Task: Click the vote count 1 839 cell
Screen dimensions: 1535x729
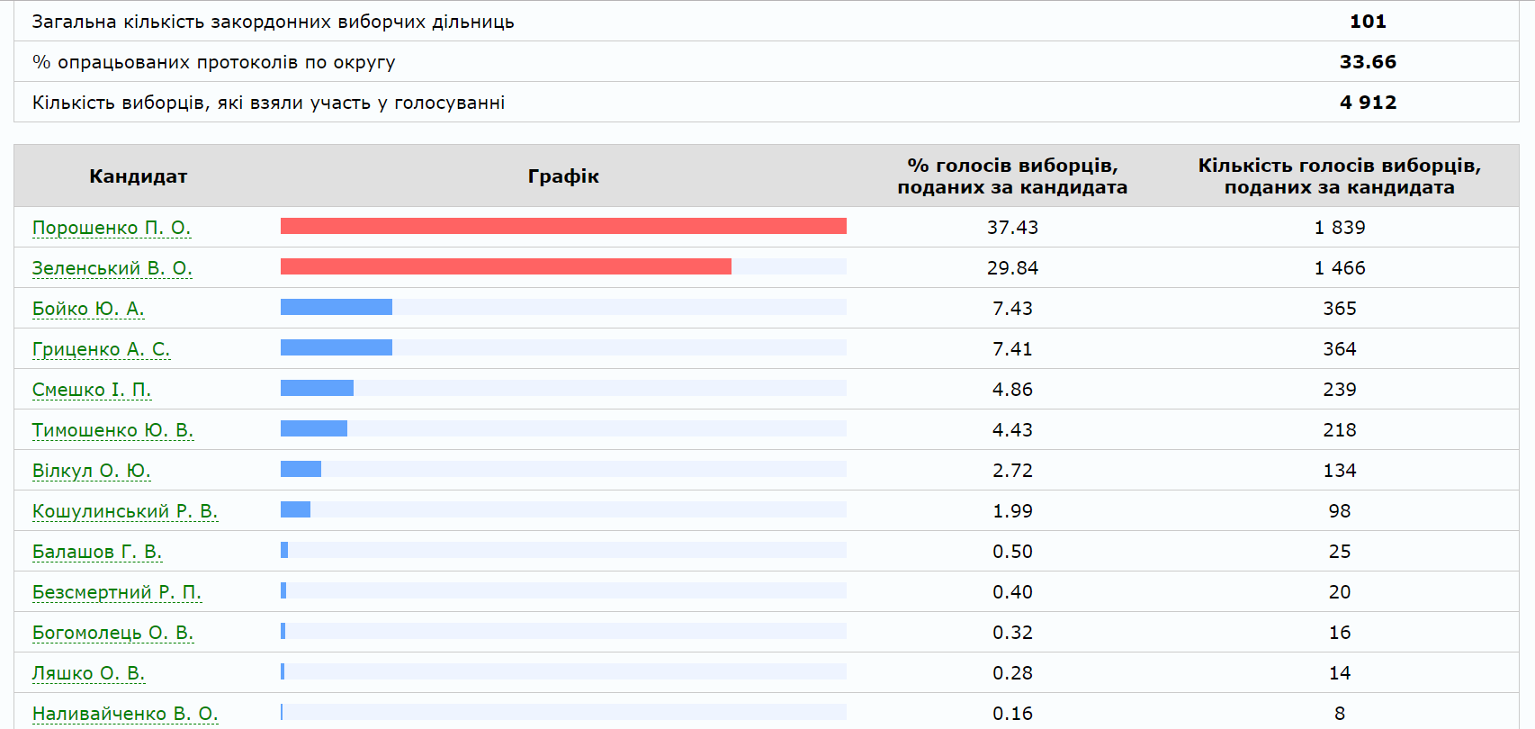Action: pyautogui.click(x=1339, y=228)
